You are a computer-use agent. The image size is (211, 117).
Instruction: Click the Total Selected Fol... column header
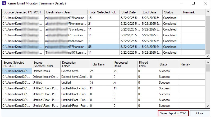103,12
